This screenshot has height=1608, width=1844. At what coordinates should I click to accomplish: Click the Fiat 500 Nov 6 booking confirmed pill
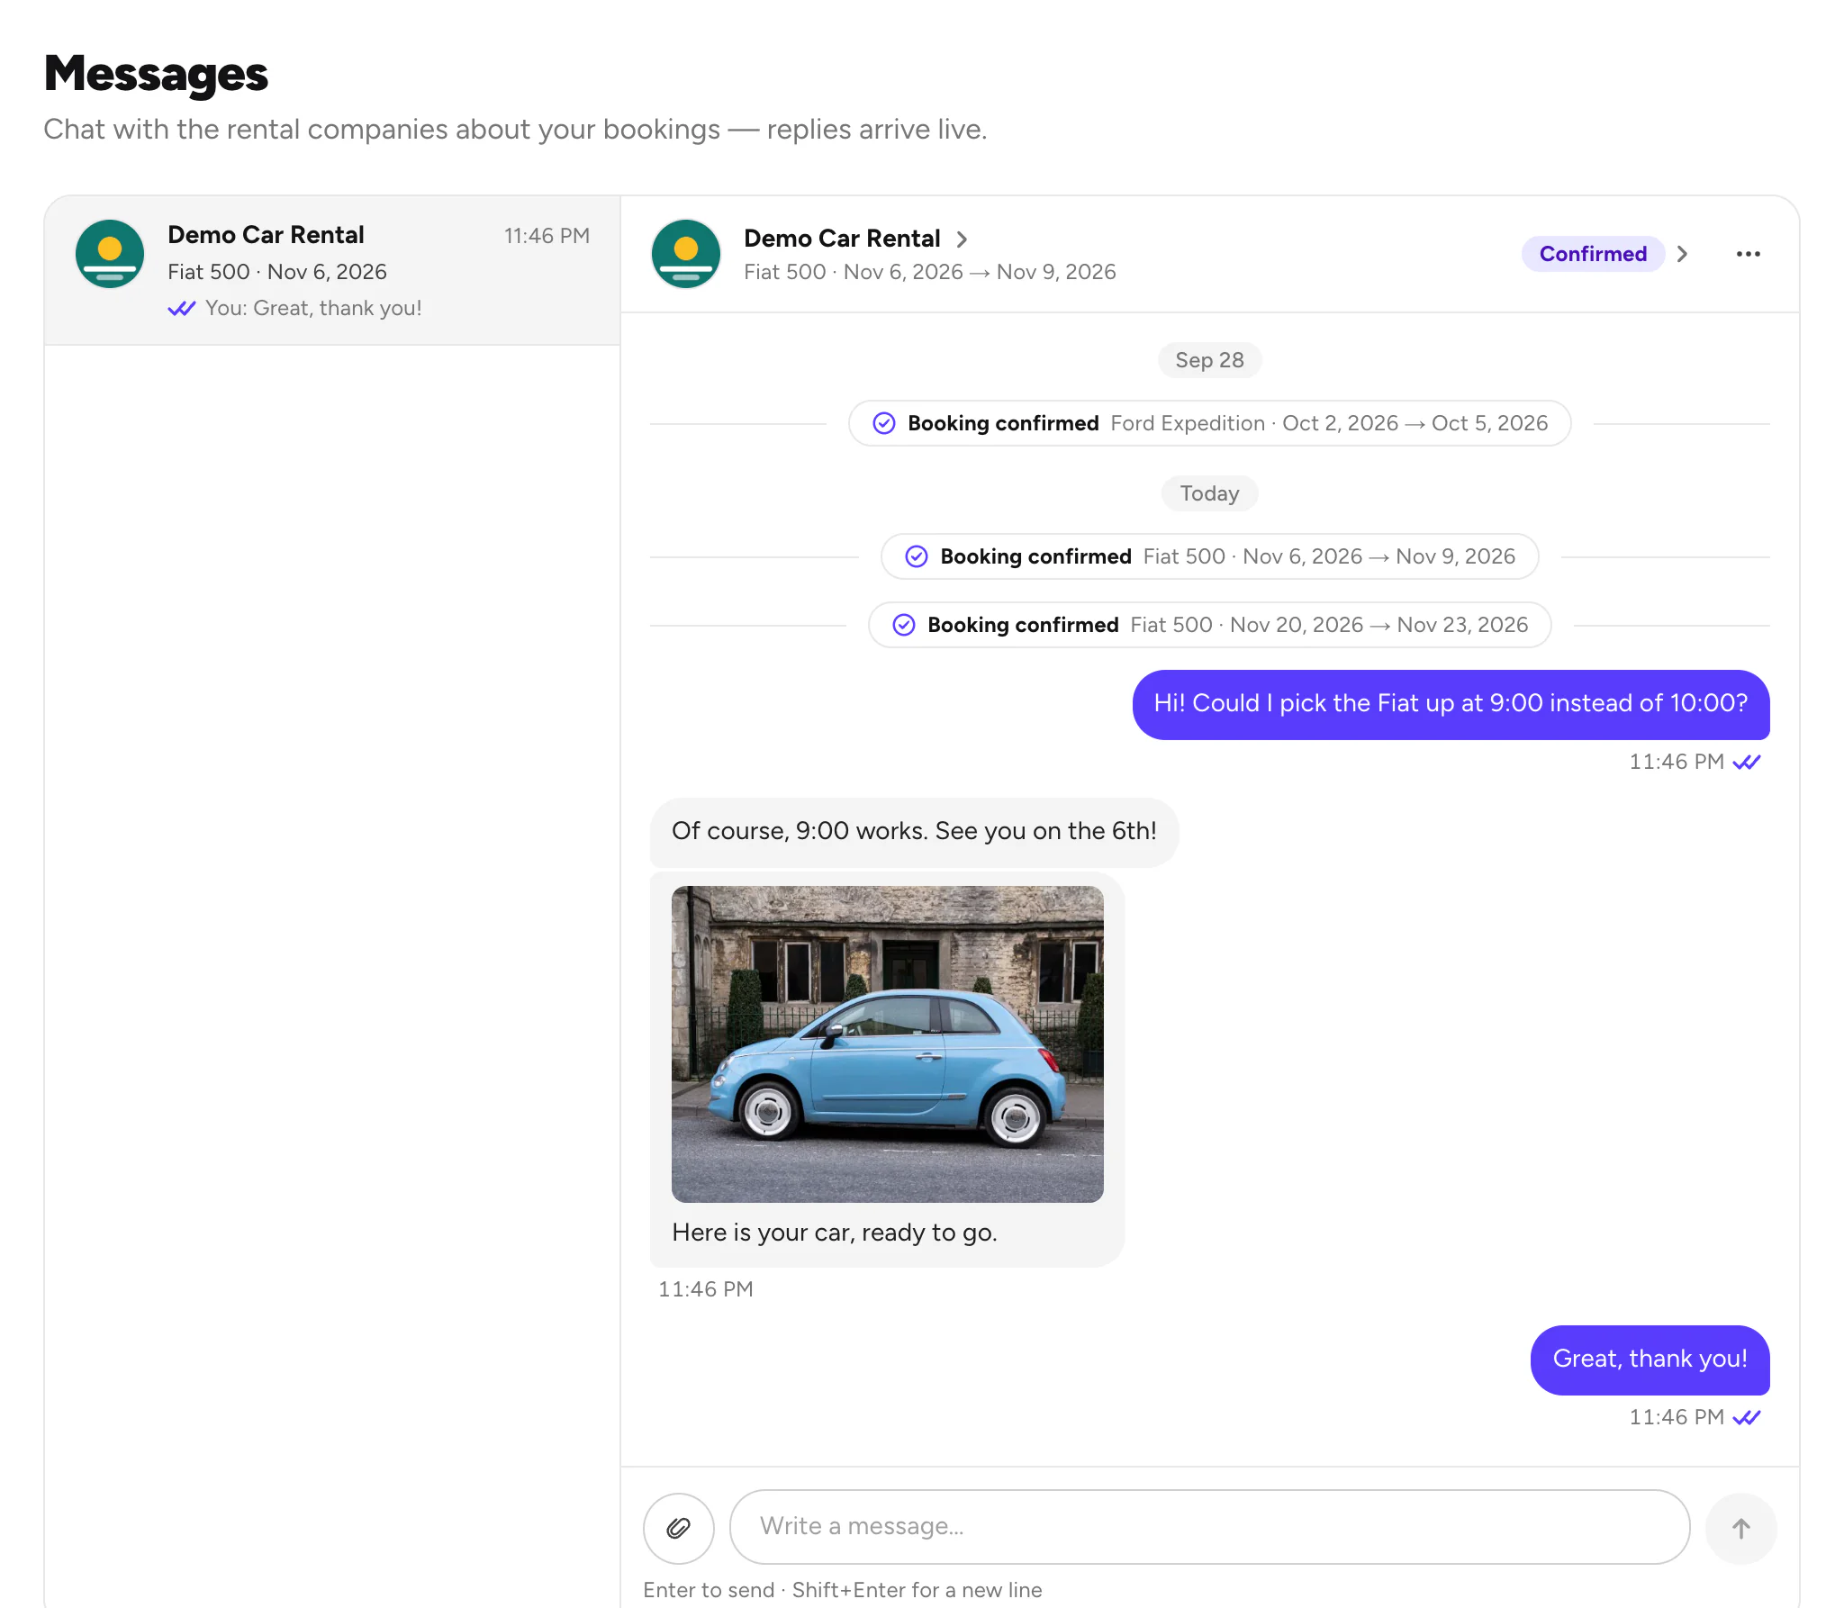pyautogui.click(x=1209, y=556)
